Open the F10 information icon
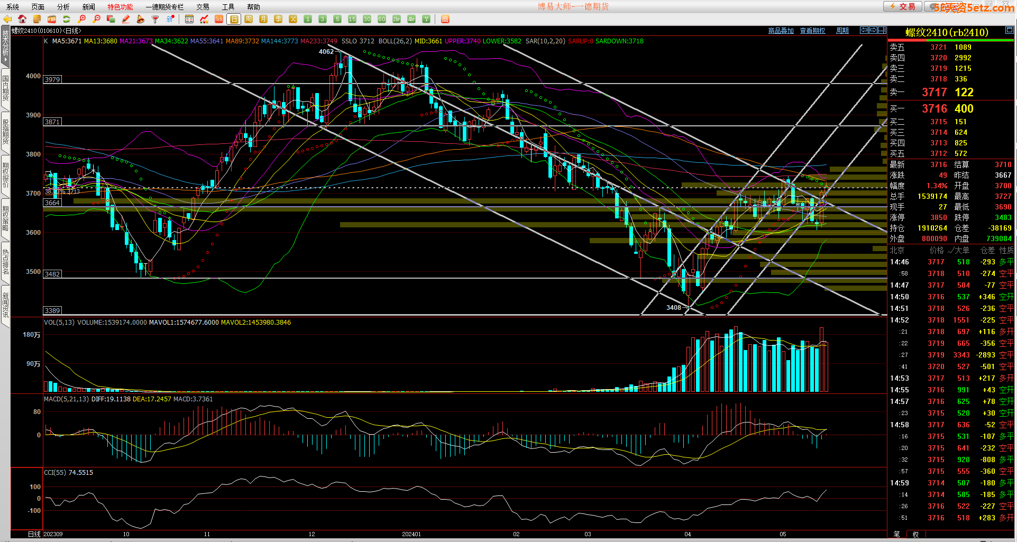Viewport: 1017px width, 542px height. [52, 19]
